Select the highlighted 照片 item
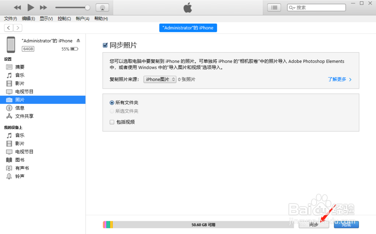This screenshot has height=234, width=376. pyautogui.click(x=43, y=100)
